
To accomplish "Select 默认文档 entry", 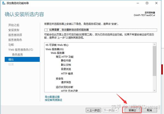I will pyautogui.click(x=66, y=65).
